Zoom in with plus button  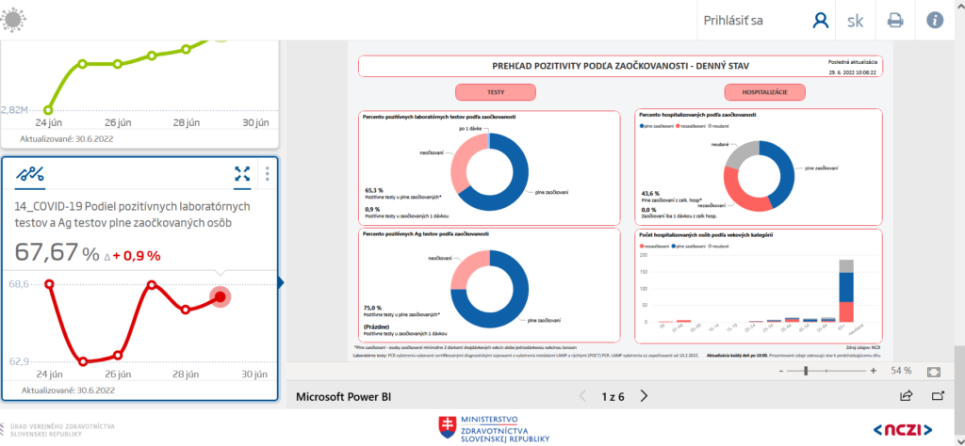tap(874, 371)
